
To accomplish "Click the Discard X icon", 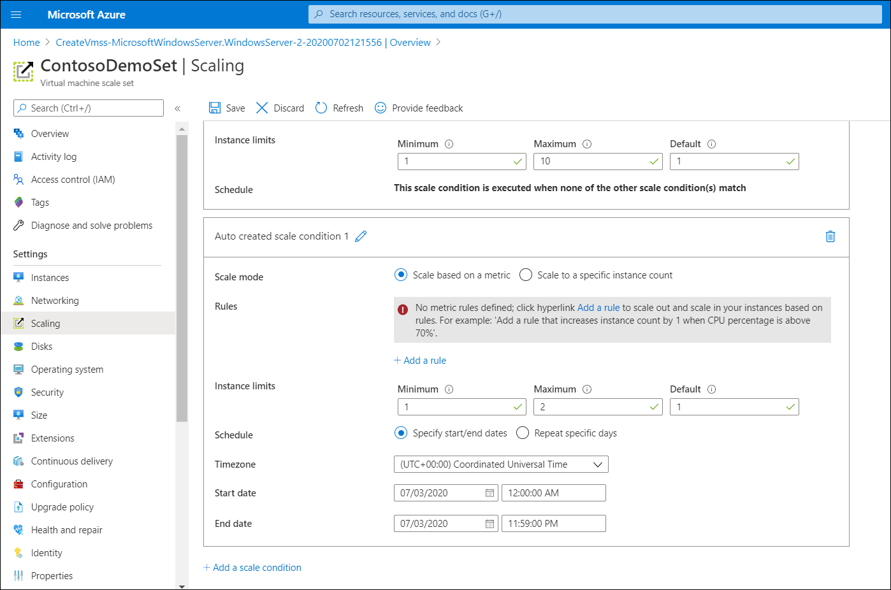I will tap(262, 108).
